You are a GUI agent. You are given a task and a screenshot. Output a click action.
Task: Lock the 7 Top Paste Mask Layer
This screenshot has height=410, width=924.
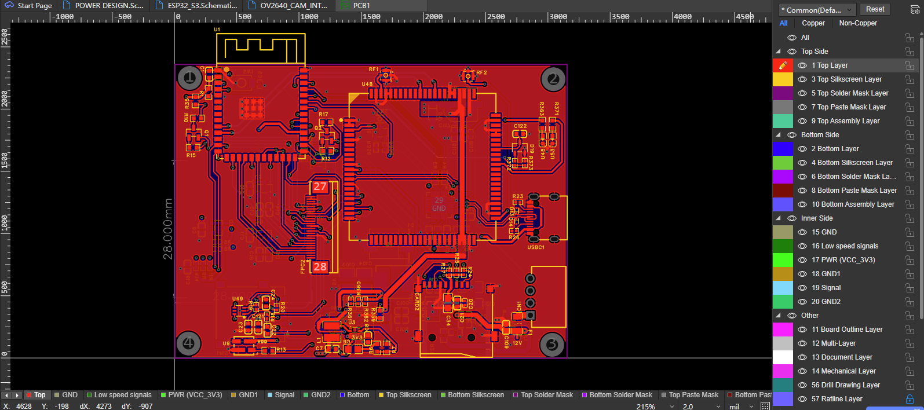point(910,107)
